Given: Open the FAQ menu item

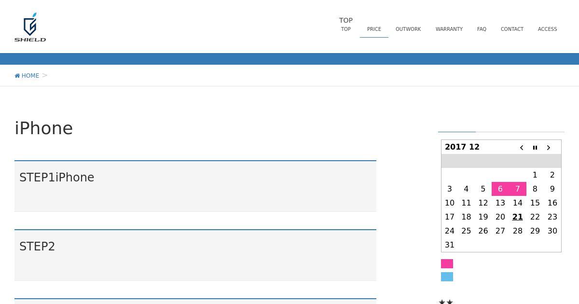Looking at the screenshot, I should pyautogui.click(x=482, y=29).
